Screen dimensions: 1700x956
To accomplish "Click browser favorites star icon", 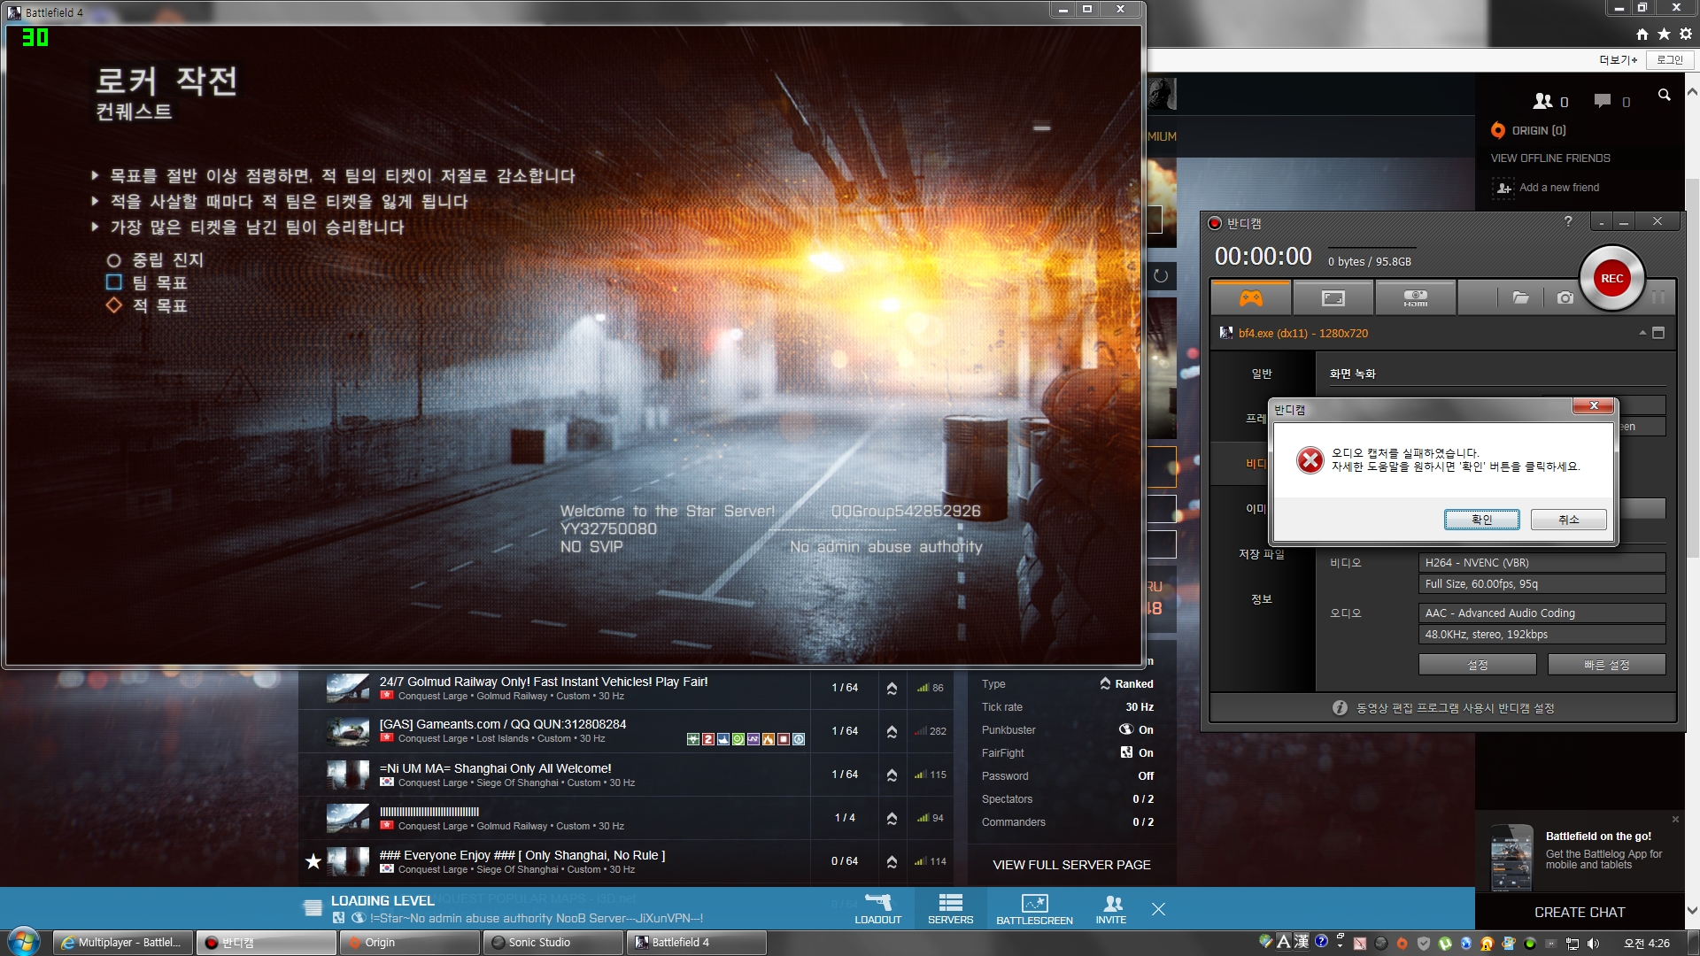I will click(x=1664, y=34).
